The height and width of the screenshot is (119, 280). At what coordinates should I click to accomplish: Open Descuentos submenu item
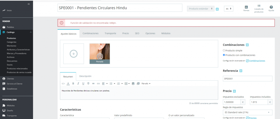12,61
